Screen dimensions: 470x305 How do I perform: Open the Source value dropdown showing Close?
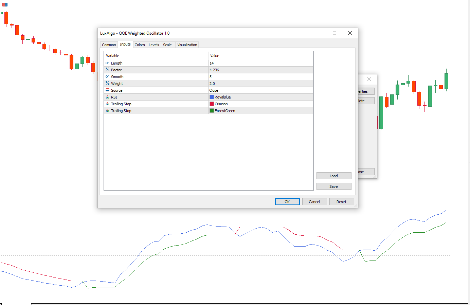pyautogui.click(x=260, y=90)
